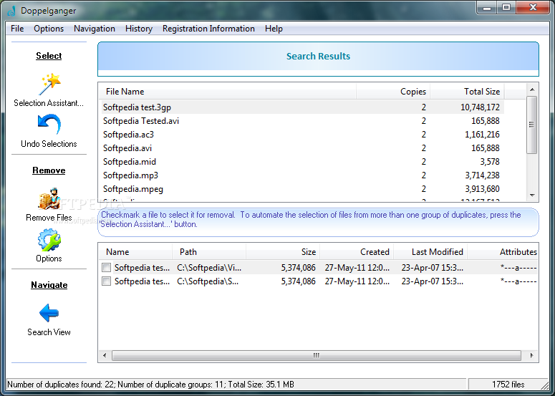Maximize the Doppelganger window
The height and width of the screenshot is (396, 555).
click(x=506, y=8)
